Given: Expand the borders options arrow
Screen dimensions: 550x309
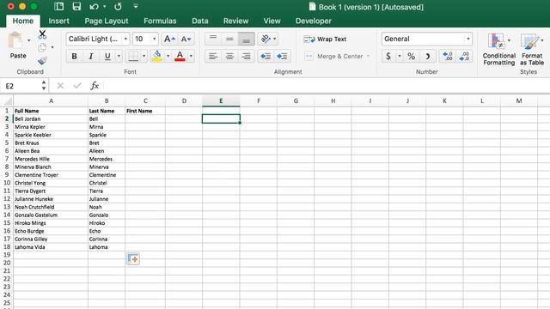Looking at the screenshot, I should click(x=144, y=56).
